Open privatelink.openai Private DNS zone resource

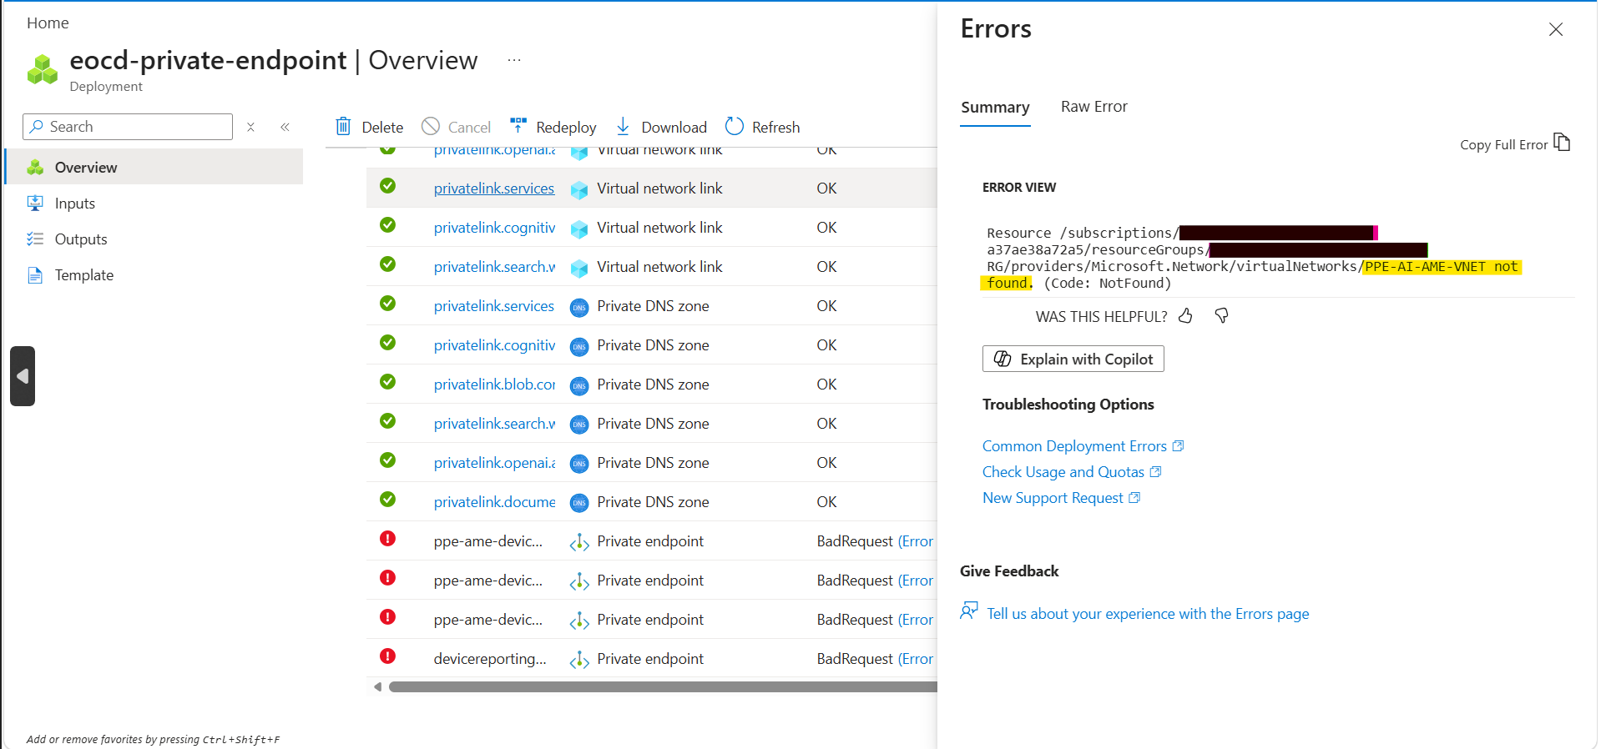coord(494,463)
